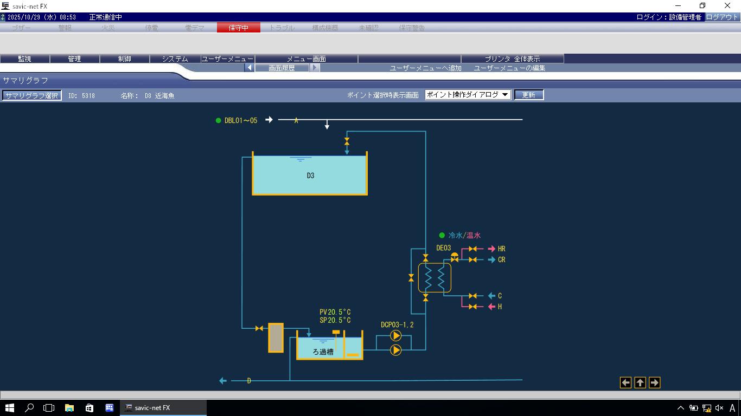This screenshot has height=416, width=741.
Task: Open File Explorer from the taskbar
Action: click(69, 408)
